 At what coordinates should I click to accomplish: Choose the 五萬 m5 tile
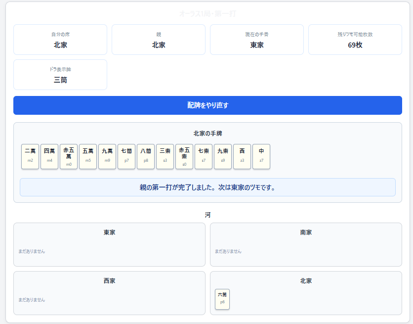88,156
